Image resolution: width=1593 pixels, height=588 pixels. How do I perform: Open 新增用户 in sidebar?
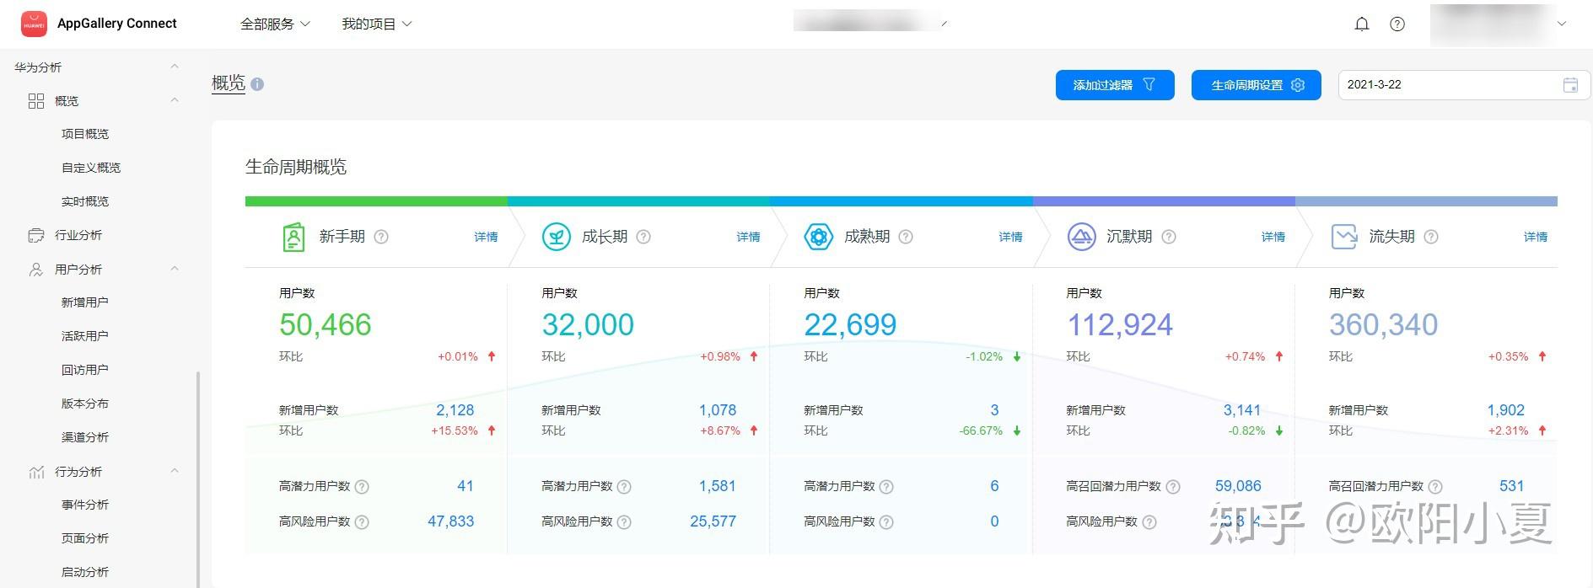point(85,302)
